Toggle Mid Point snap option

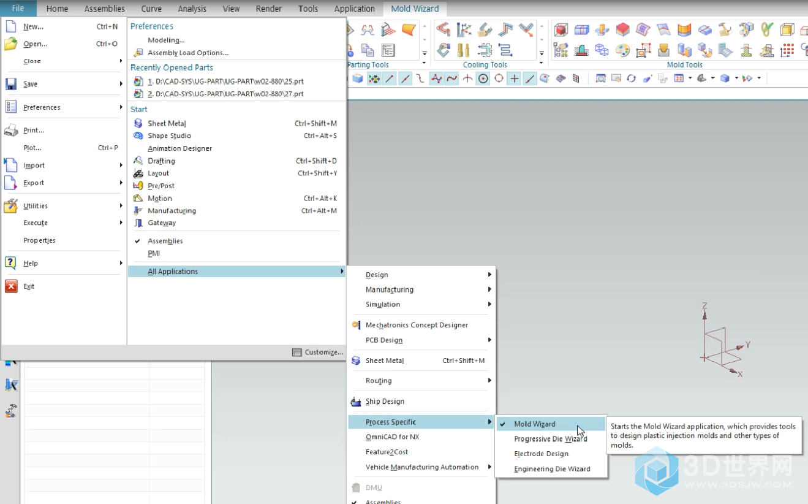[406, 78]
